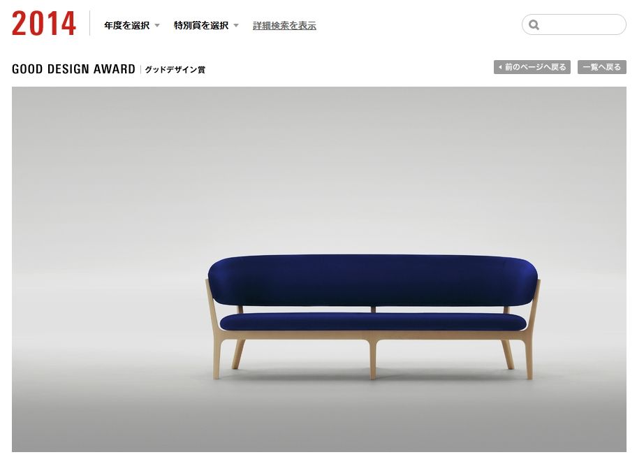Viewport: 637px width, 464px height.
Task: Focus the rounded search input field
Action: coord(573,24)
